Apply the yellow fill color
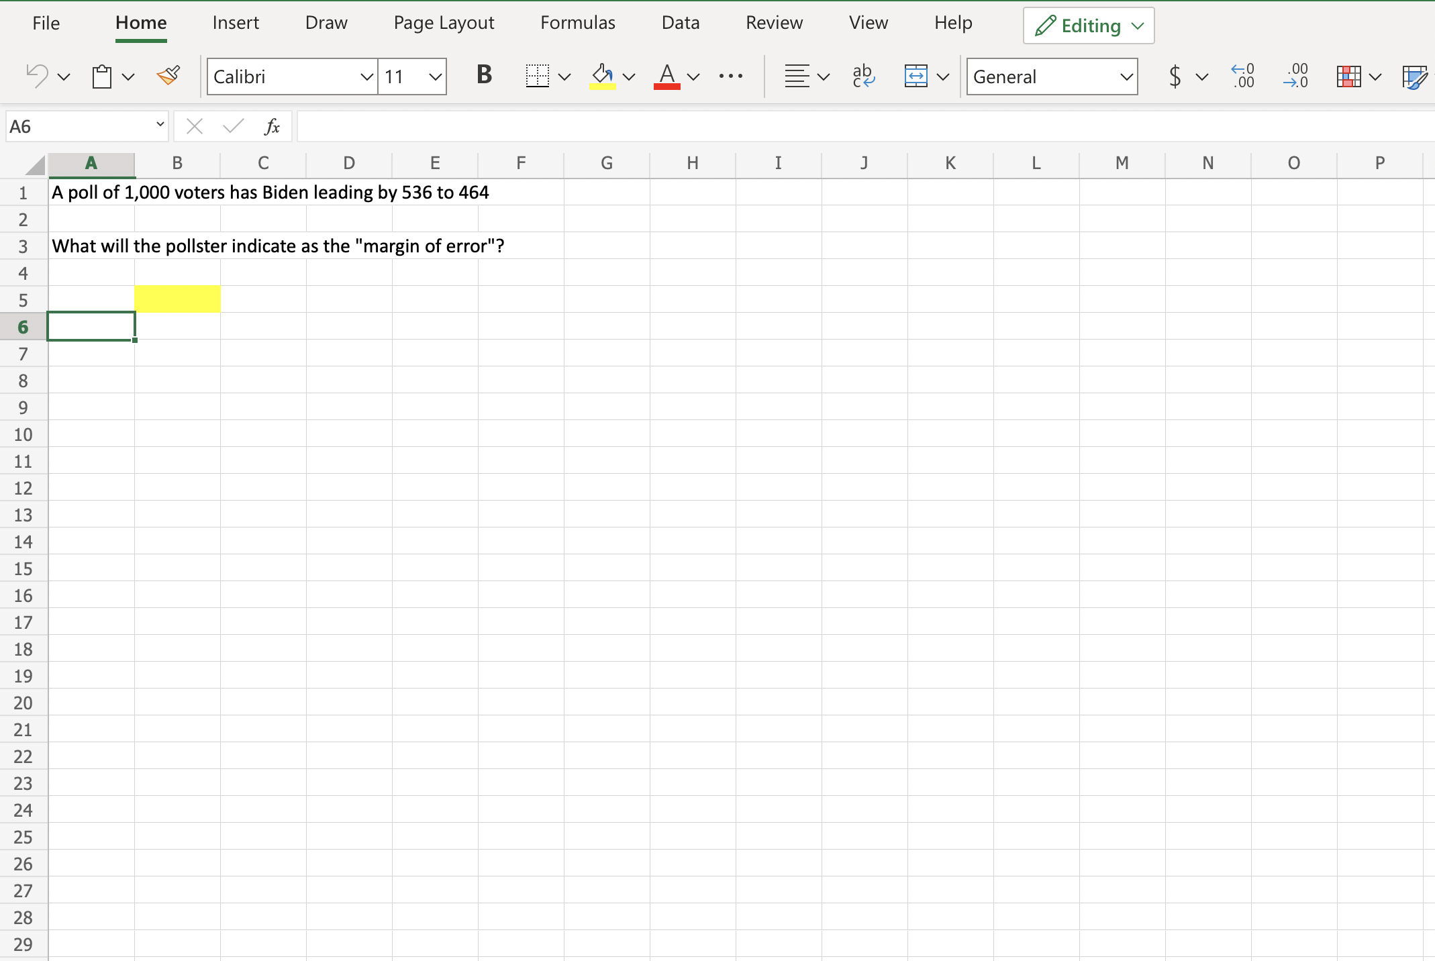Viewport: 1435px width, 961px height. click(602, 77)
